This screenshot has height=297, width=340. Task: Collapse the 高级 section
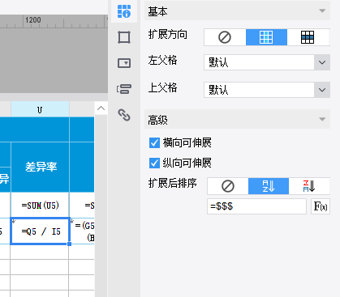coord(322,119)
